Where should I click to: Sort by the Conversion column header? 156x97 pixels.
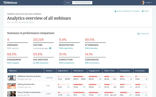(141, 71)
